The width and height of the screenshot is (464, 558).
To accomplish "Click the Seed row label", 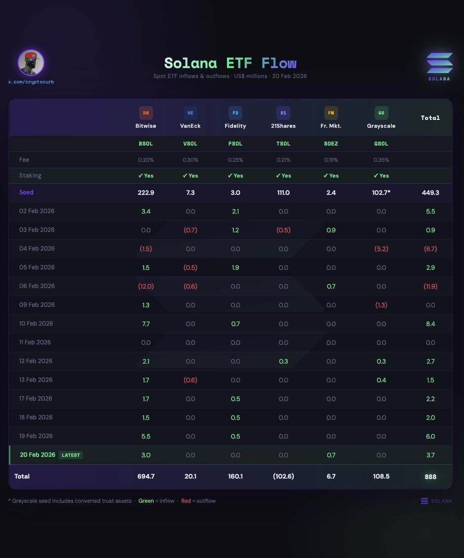I will [26, 192].
